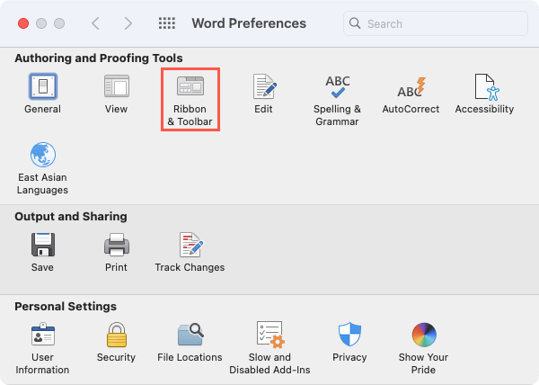This screenshot has height=385, width=539.
Task: Open Privacy preferences
Action: pyautogui.click(x=349, y=336)
